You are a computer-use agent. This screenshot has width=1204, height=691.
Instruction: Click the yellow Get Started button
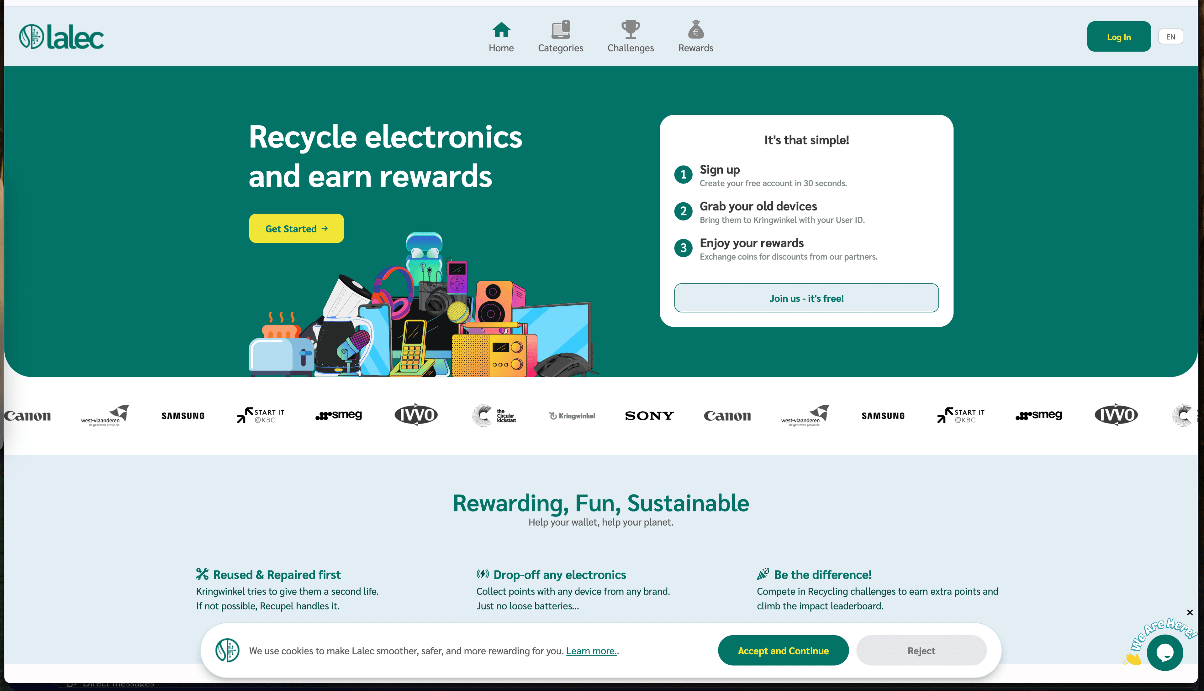(296, 228)
